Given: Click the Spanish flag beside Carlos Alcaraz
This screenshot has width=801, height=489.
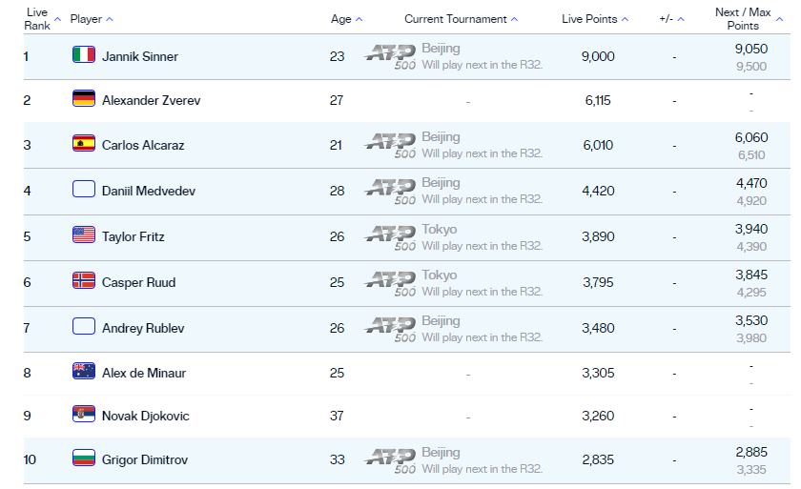Looking at the screenshot, I should (x=84, y=144).
